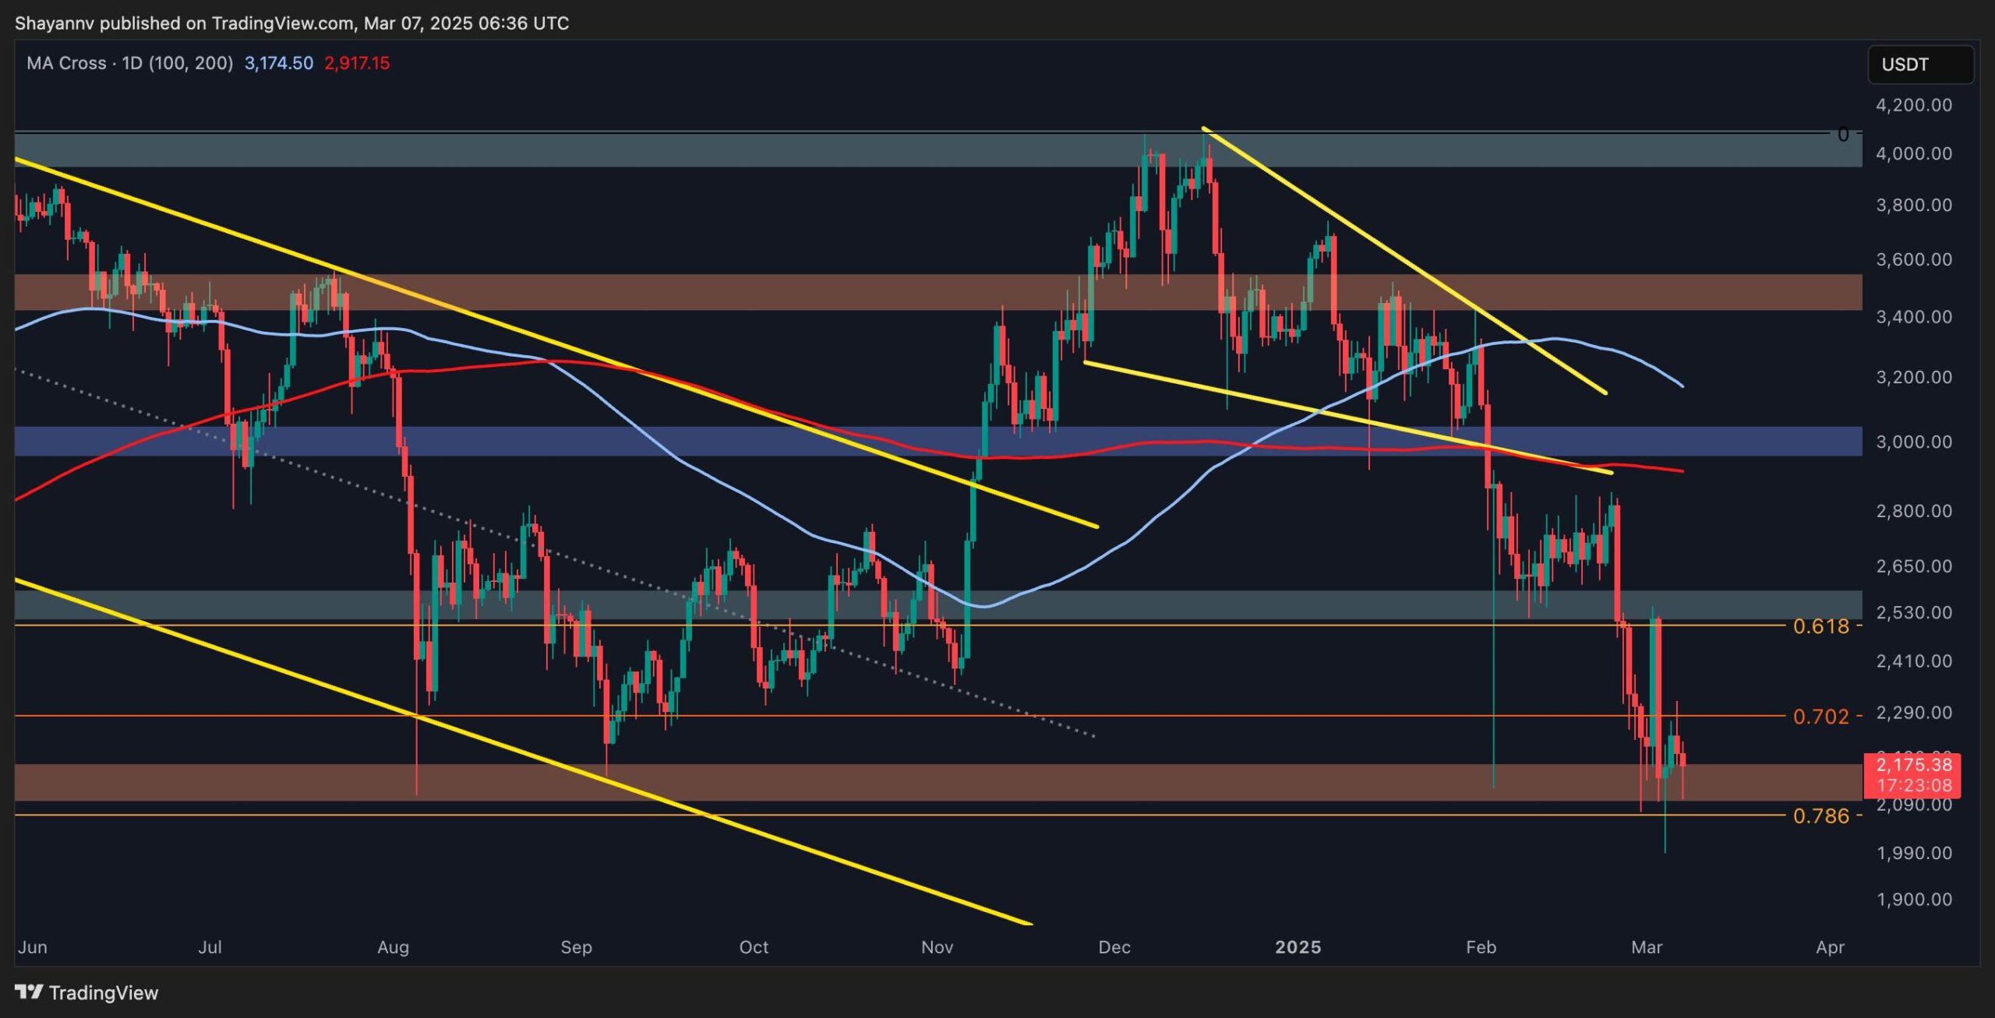Click the 0.786 Fibonacci level label

pos(1820,816)
